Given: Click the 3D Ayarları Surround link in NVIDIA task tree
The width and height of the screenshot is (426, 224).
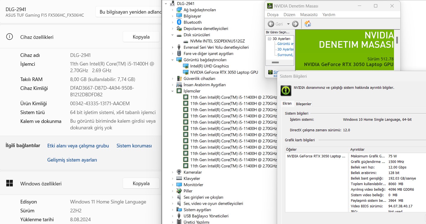Looking at the screenshot, I should (285, 55).
